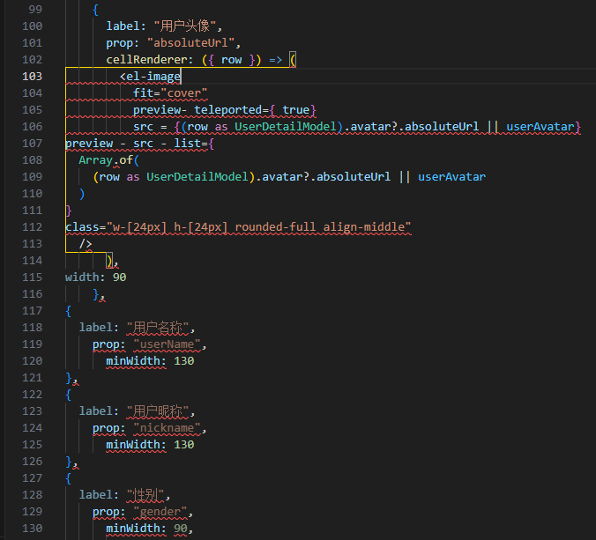Click the opening brace on line 117

point(69,311)
